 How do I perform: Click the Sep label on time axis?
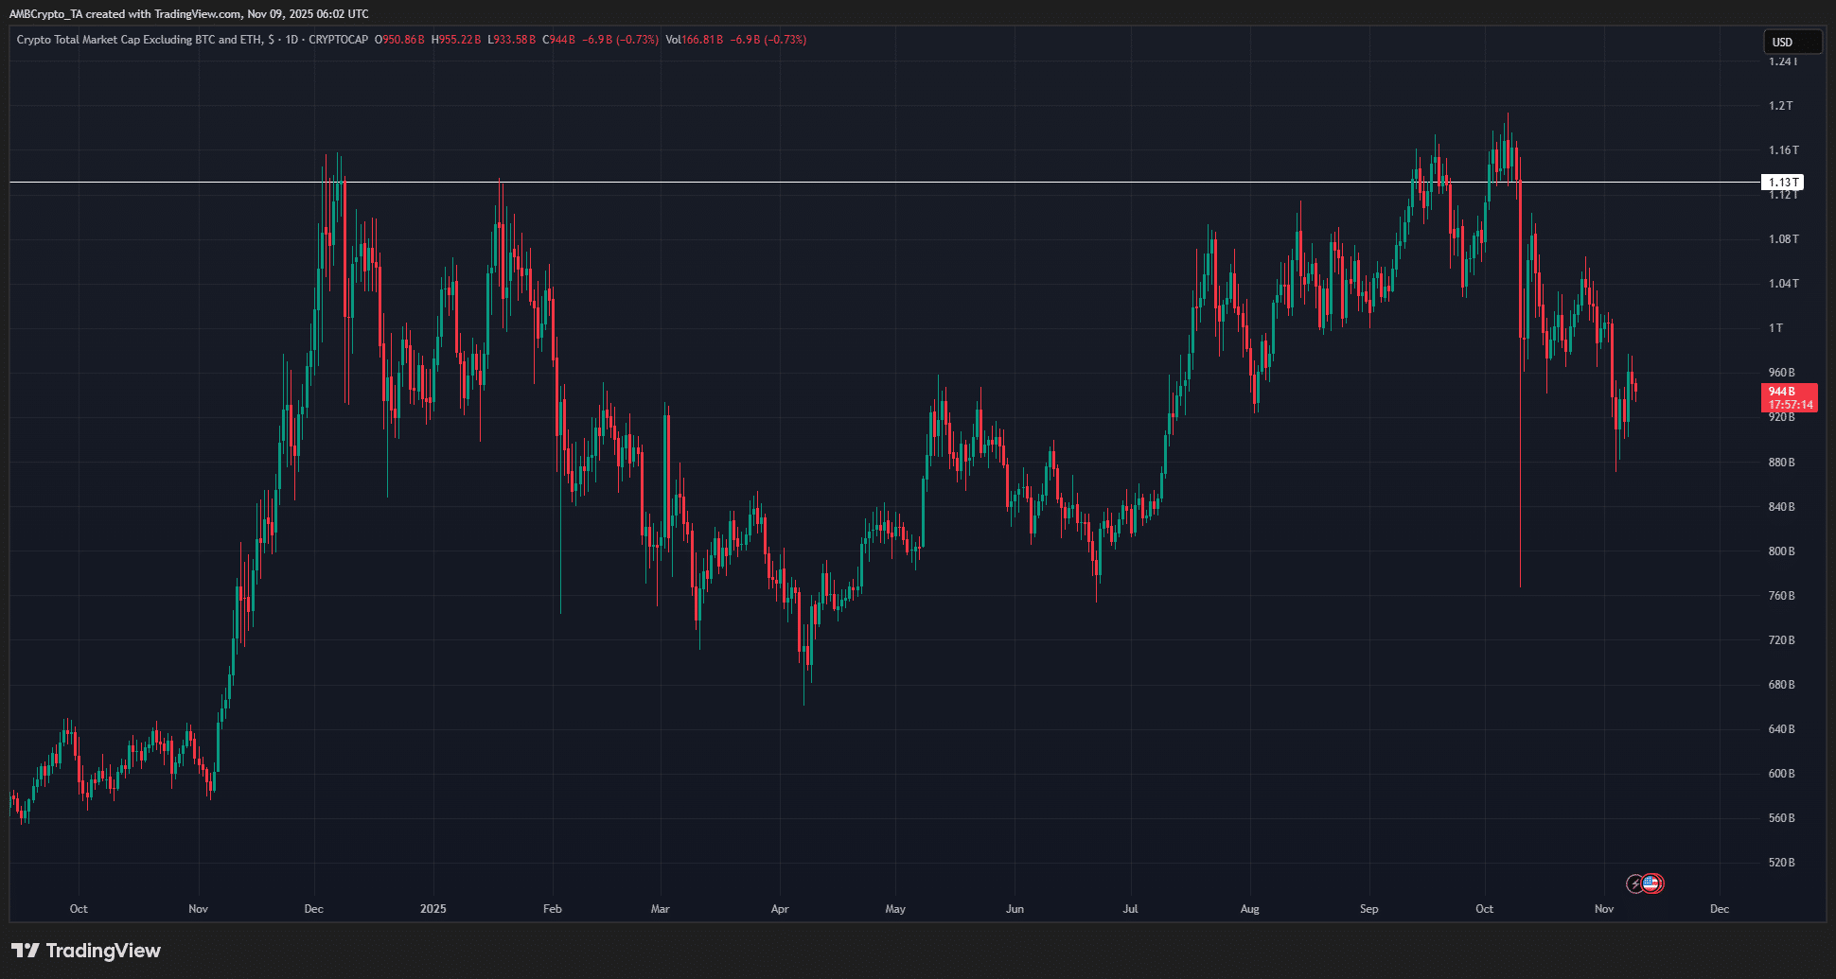[x=1368, y=909]
